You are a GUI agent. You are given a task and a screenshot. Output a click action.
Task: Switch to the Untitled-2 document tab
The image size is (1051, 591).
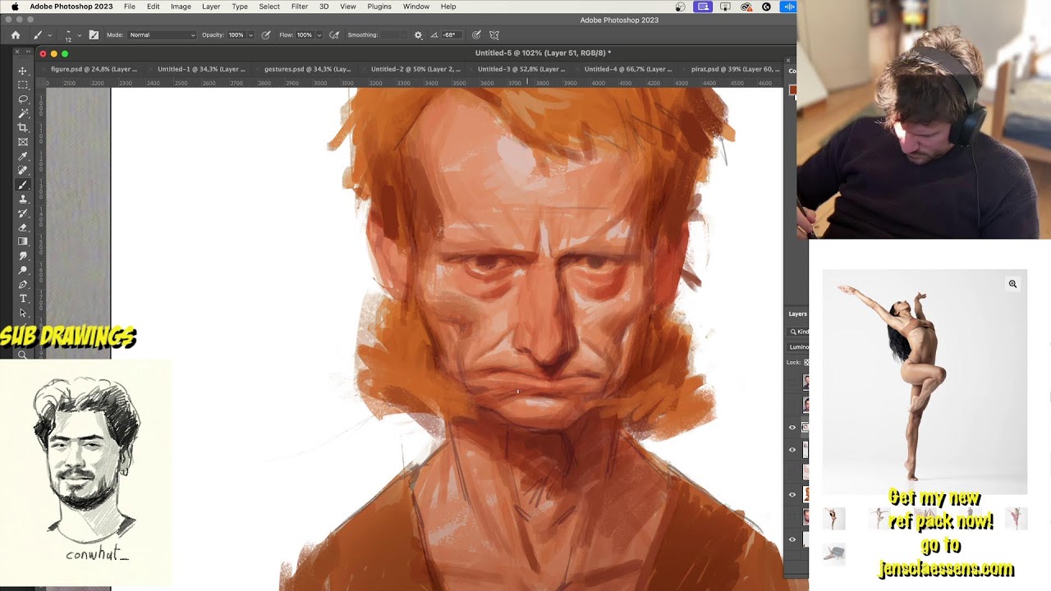click(415, 69)
